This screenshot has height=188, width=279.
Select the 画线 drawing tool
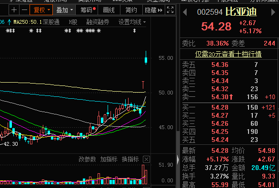(x=109, y=10)
